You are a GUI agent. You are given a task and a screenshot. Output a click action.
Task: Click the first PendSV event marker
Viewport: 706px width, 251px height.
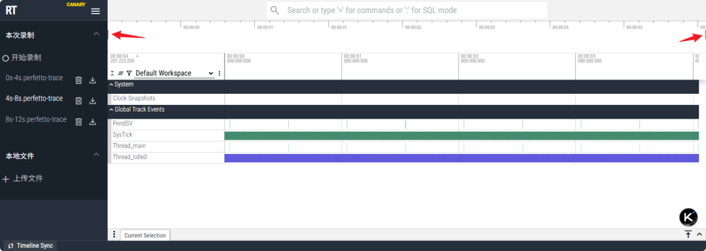click(229, 125)
